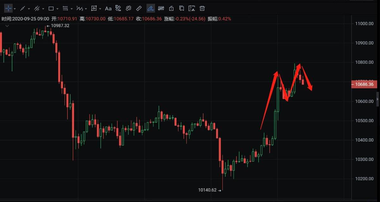This screenshot has width=380, height=202.
Task: Open dropdown arrow beside trend line tool
Action: point(29,9)
